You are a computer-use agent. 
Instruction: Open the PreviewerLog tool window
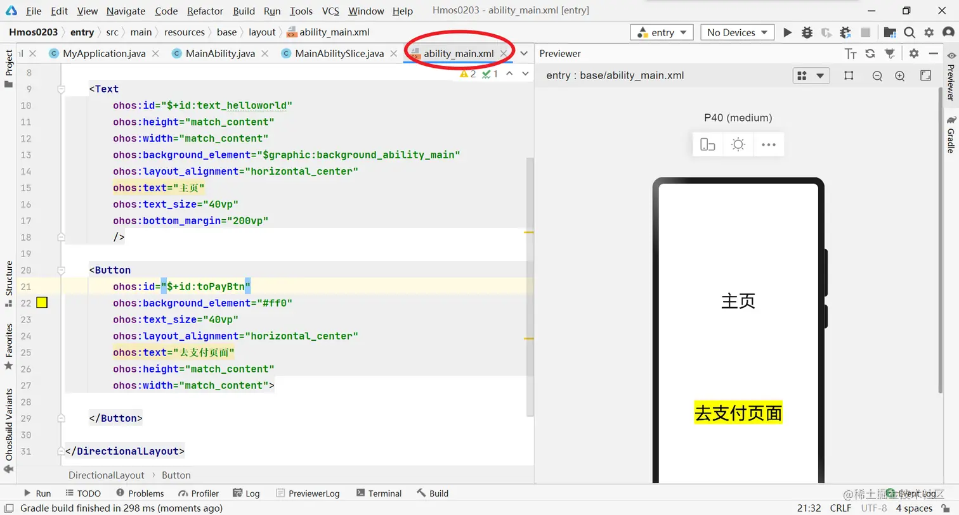[308, 493]
